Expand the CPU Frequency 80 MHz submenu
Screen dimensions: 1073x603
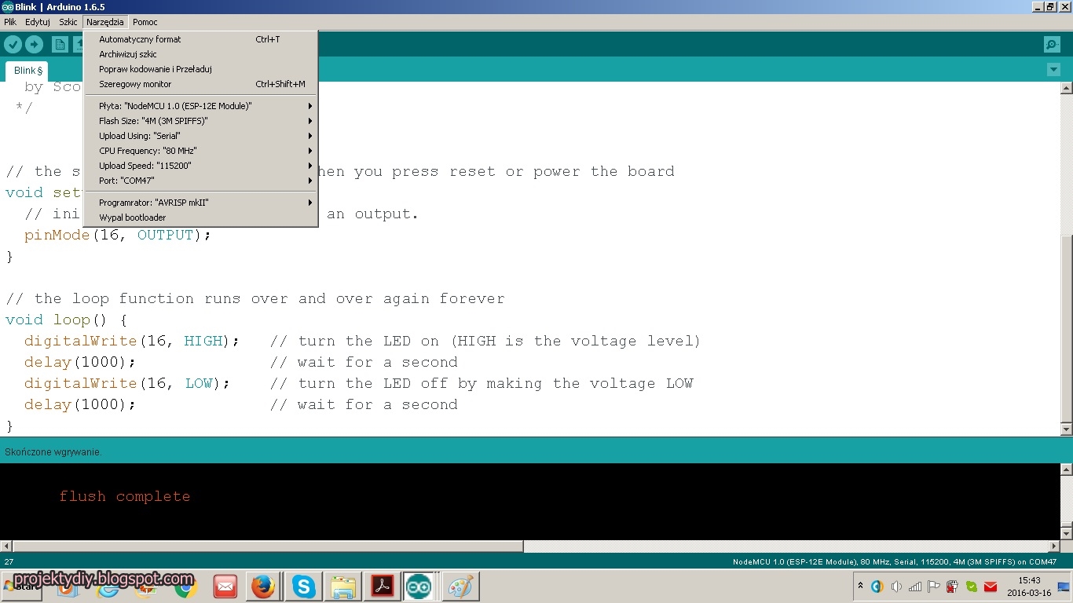coord(200,151)
